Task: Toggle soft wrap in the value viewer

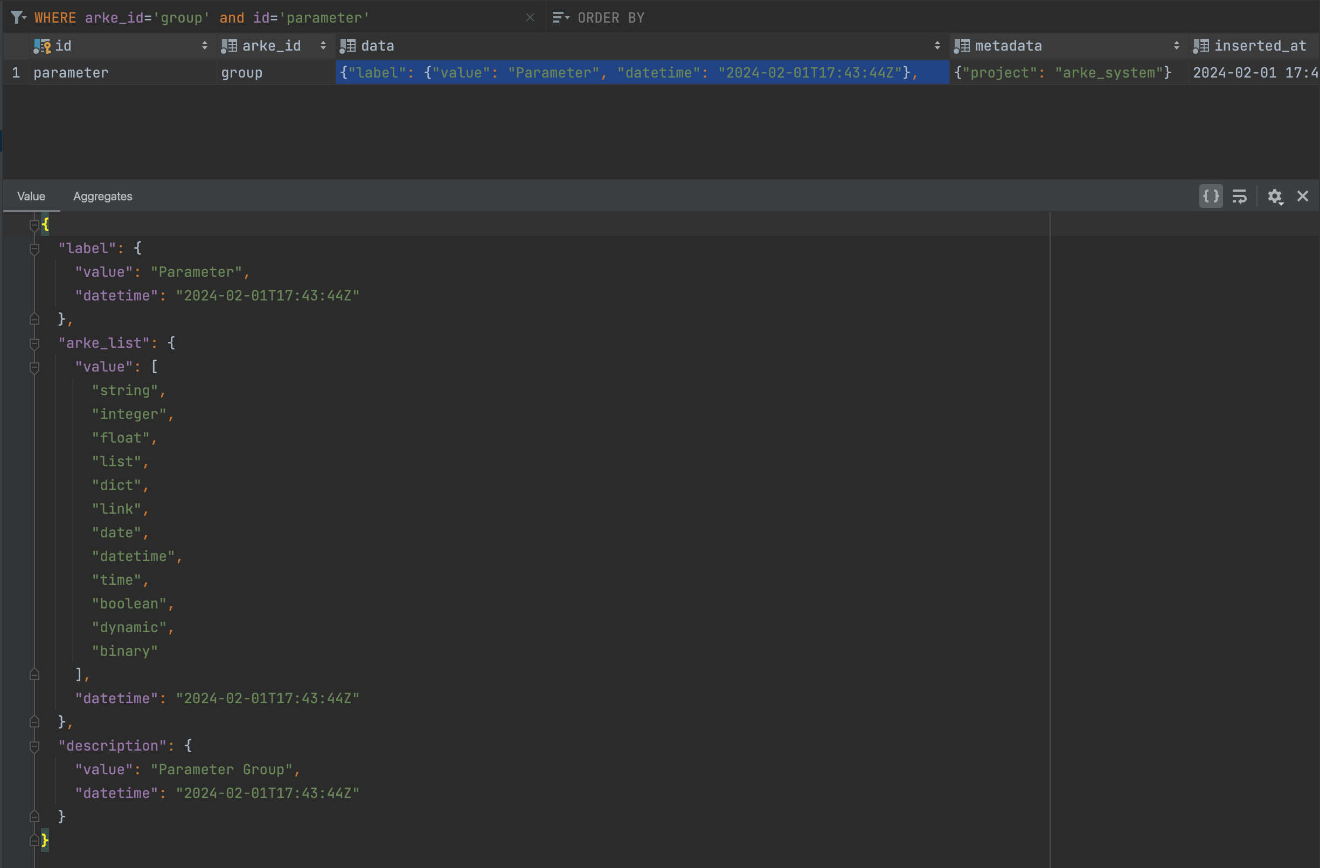Action: tap(1240, 195)
